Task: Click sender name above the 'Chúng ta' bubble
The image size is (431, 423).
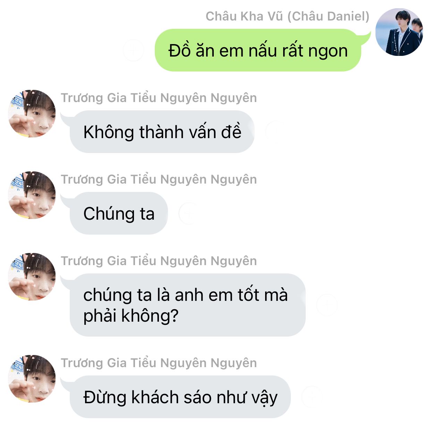Action: pyautogui.click(x=159, y=179)
